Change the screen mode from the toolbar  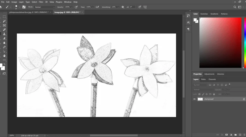pyautogui.click(x=4, y=74)
